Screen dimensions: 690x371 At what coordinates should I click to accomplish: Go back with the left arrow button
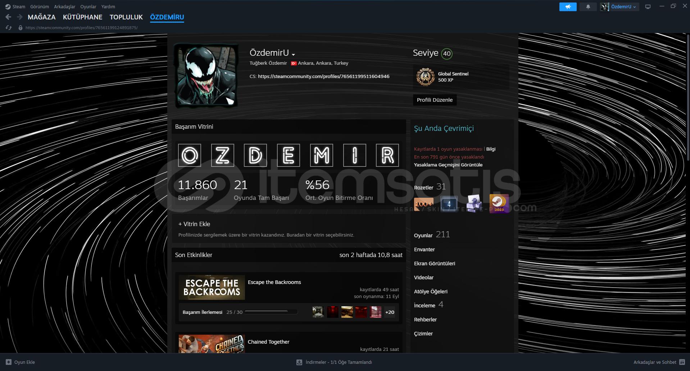(9, 17)
